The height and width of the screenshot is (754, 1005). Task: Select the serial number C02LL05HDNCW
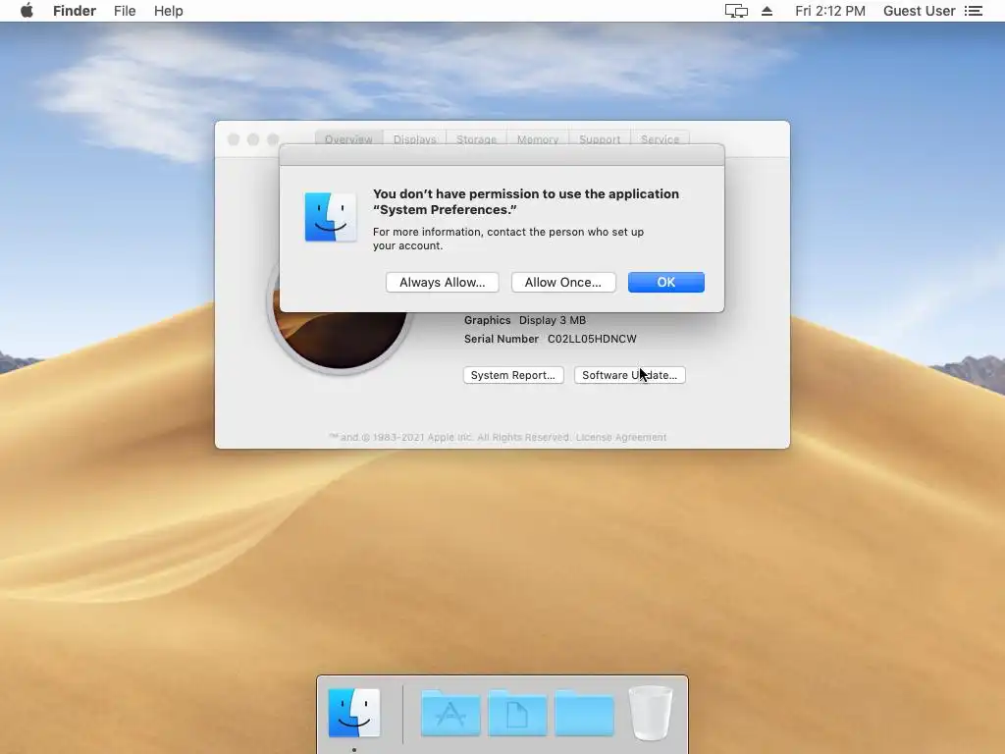click(x=592, y=339)
